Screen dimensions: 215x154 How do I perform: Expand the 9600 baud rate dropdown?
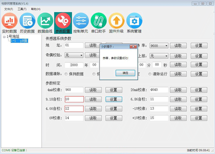click(x=159, y=46)
